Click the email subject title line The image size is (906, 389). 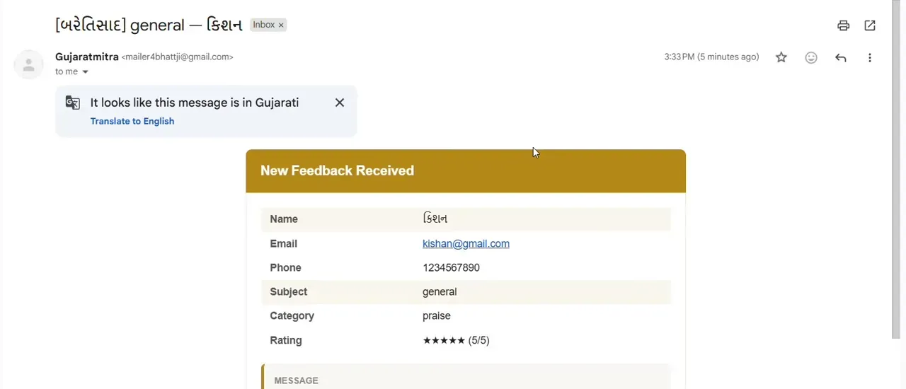point(149,25)
